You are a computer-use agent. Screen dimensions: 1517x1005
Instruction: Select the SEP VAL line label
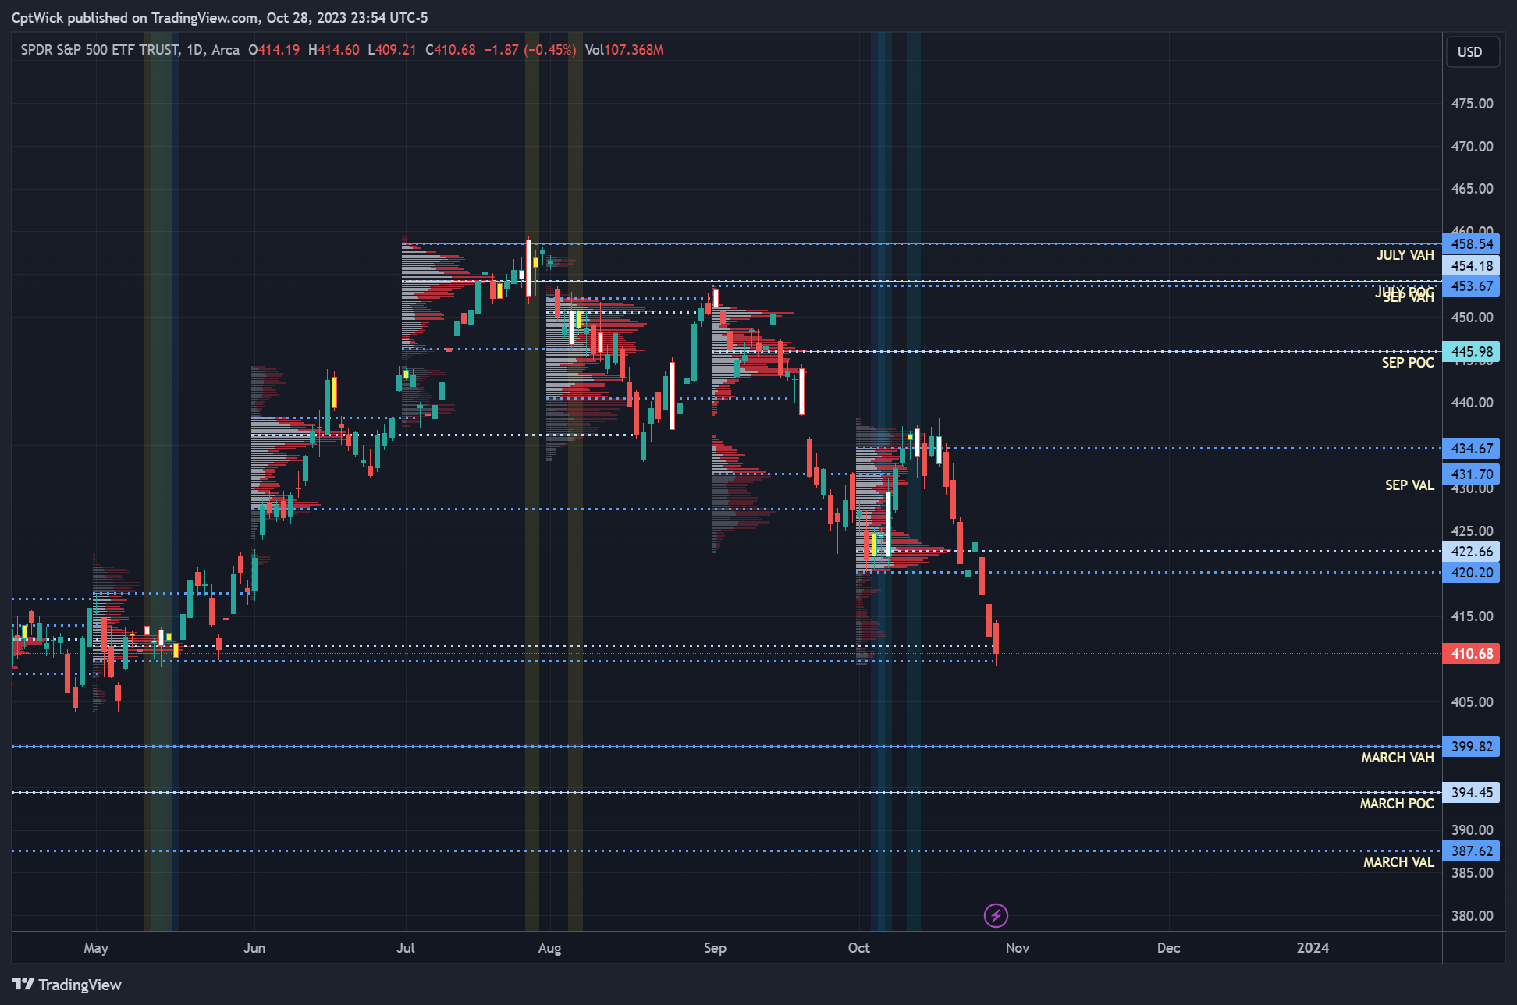pyautogui.click(x=1409, y=485)
